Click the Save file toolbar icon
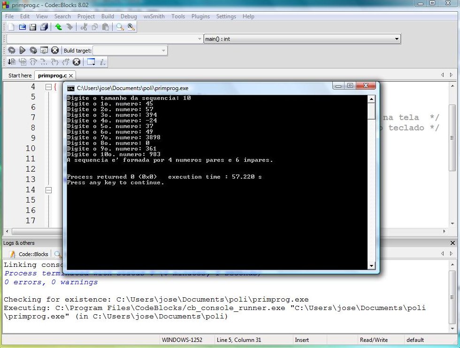460x348 pixels. (x=33, y=27)
